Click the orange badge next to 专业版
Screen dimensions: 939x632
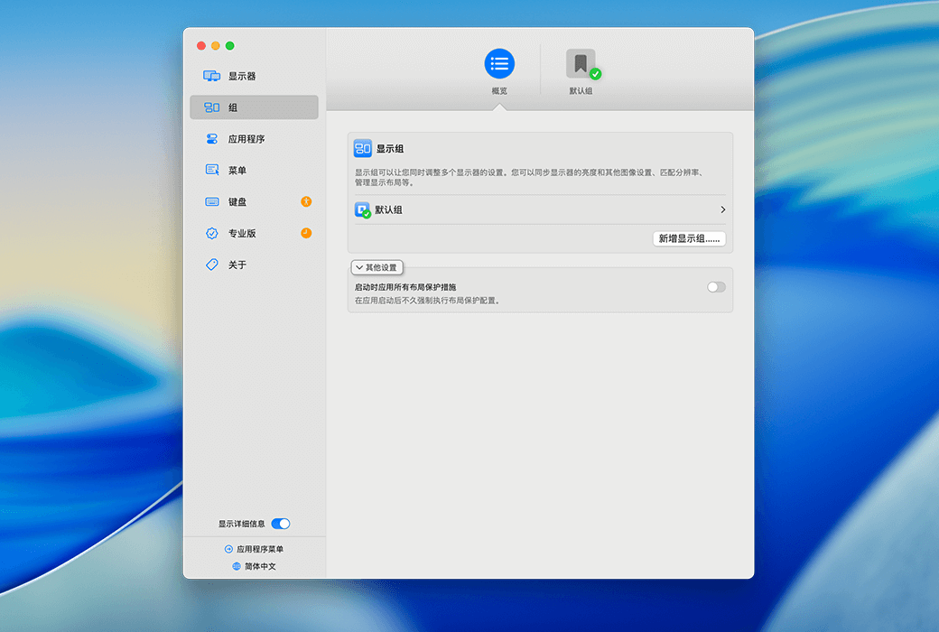click(306, 233)
